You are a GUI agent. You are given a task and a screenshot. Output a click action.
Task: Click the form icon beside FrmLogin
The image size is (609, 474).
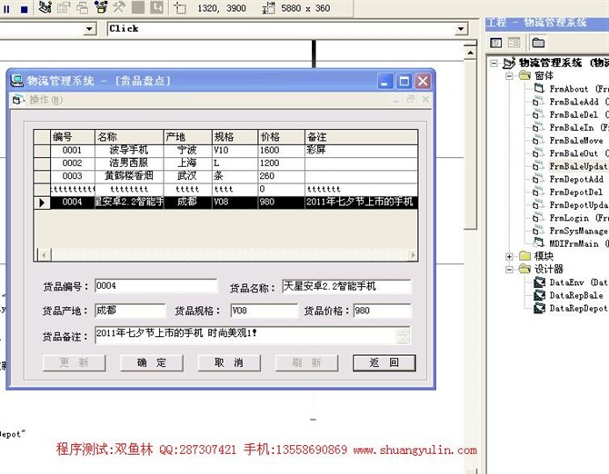538,218
